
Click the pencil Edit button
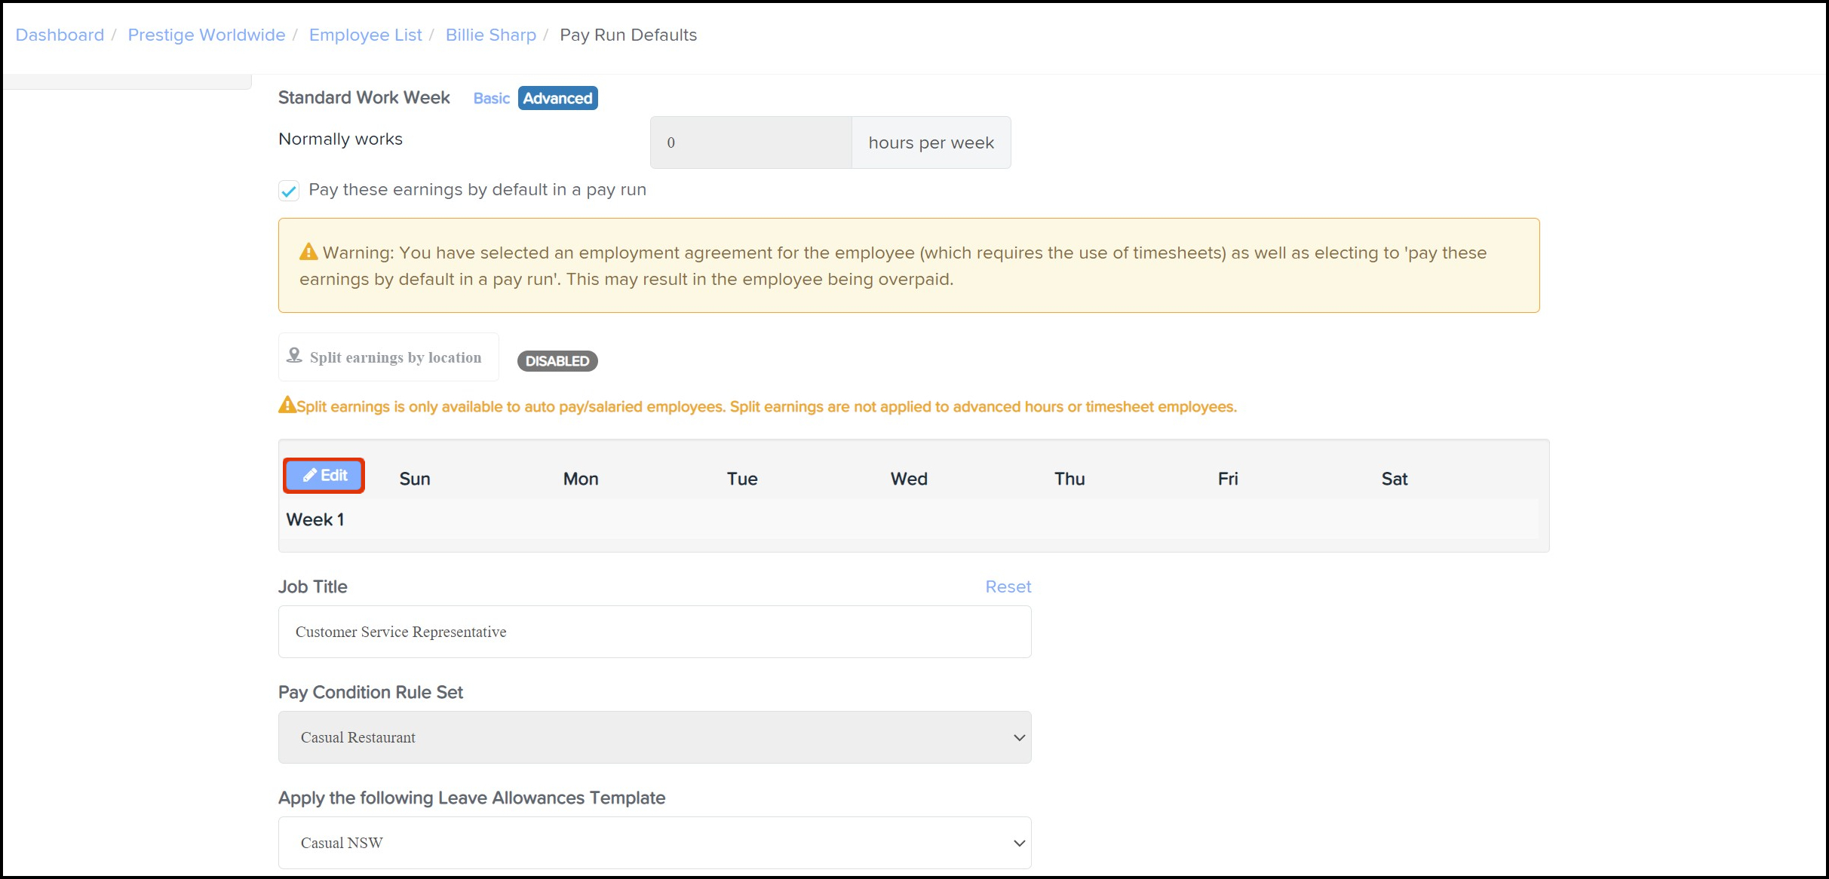(x=324, y=476)
